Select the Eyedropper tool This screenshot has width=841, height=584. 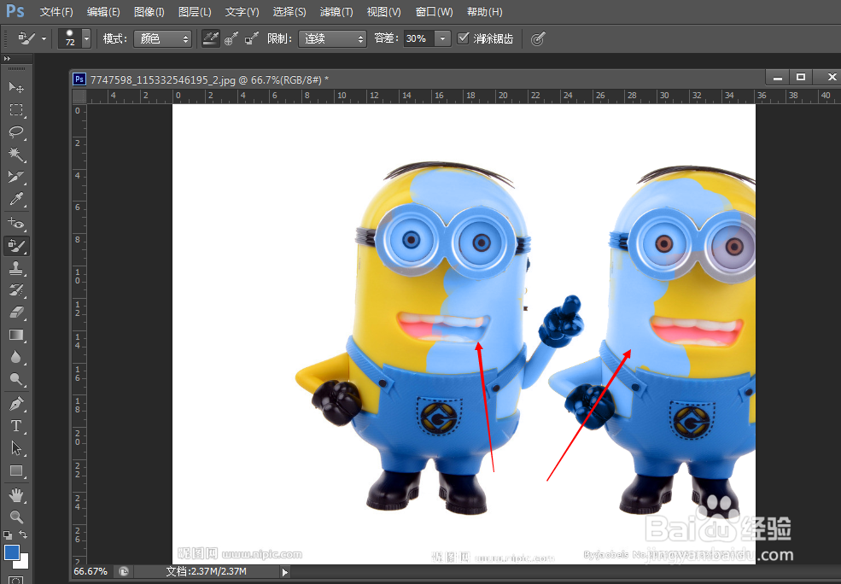tap(16, 200)
